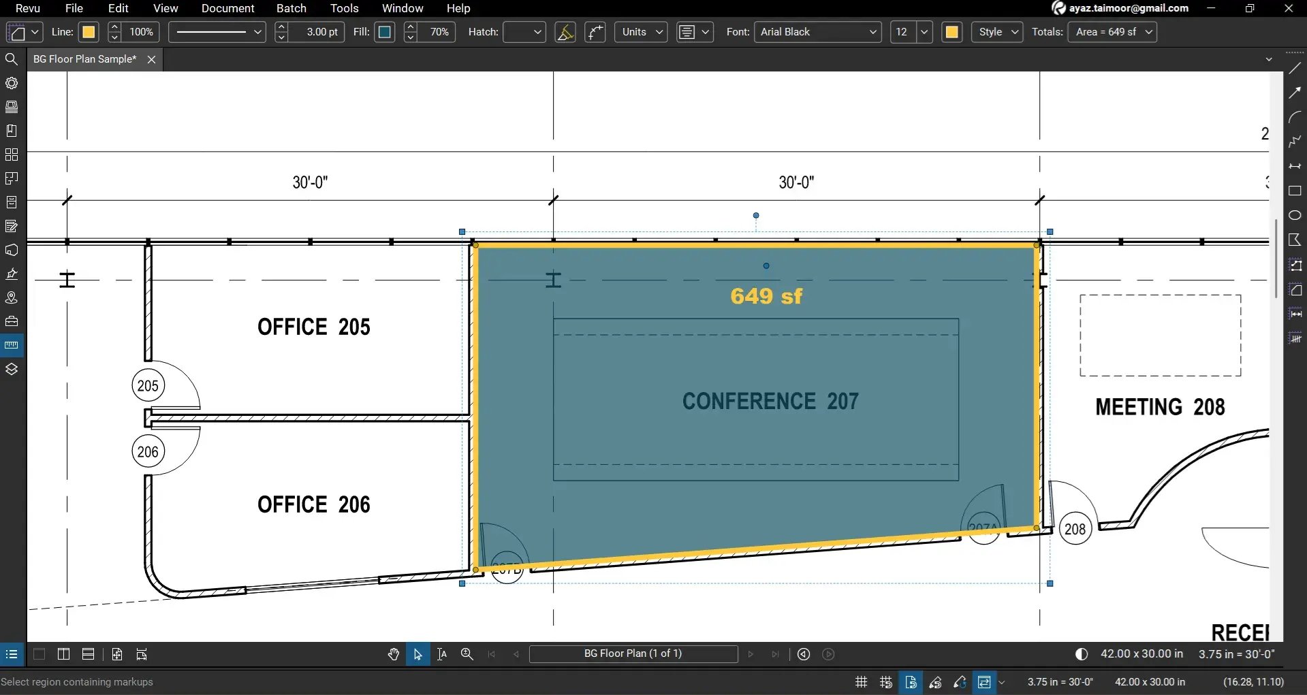This screenshot has width=1307, height=695.
Task: Activate the Select arrow tool
Action: pos(418,654)
